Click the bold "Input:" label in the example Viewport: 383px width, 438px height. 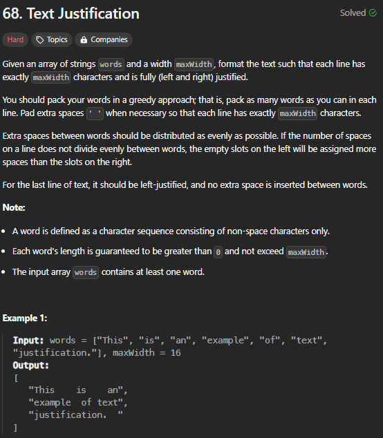(x=28, y=341)
